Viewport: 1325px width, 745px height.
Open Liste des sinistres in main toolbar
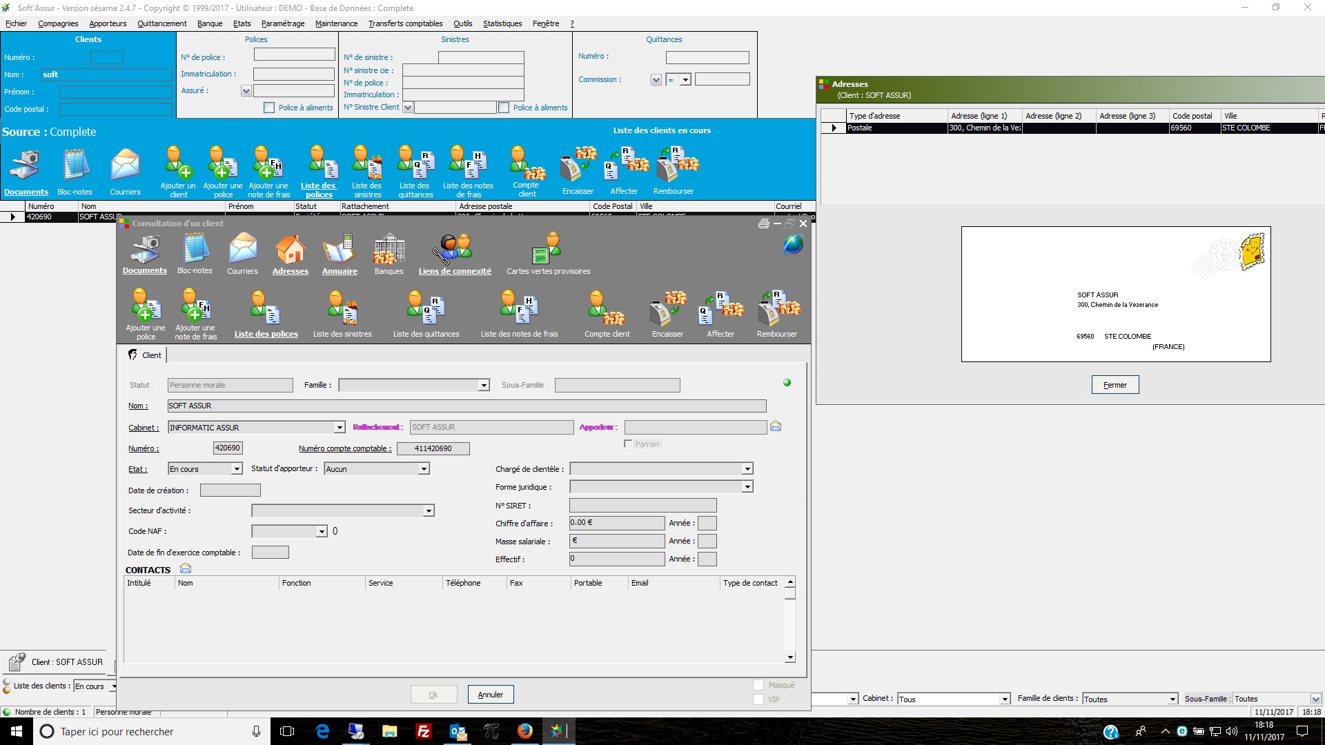point(366,171)
